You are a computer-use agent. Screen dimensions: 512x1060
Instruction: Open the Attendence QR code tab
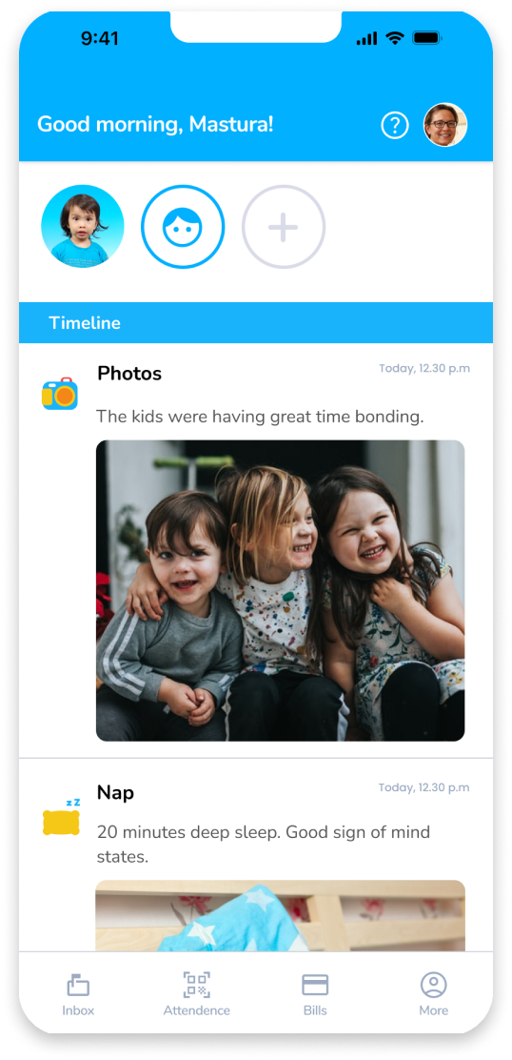tap(196, 994)
